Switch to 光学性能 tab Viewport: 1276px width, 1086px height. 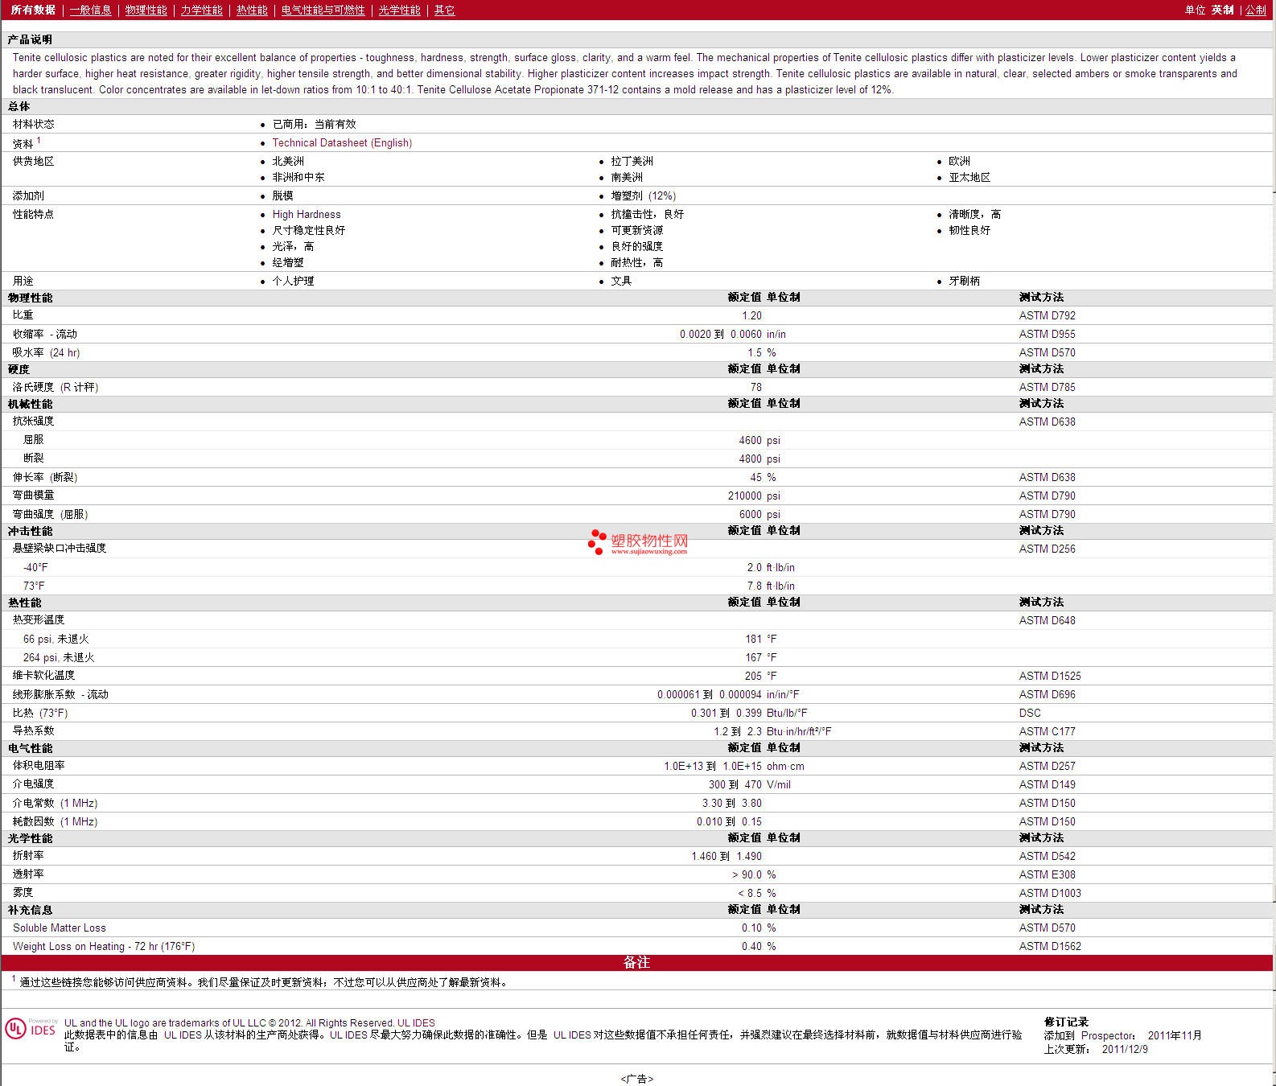pos(399,10)
